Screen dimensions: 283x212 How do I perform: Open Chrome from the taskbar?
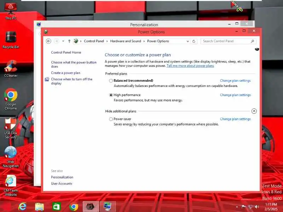(x=74, y=207)
